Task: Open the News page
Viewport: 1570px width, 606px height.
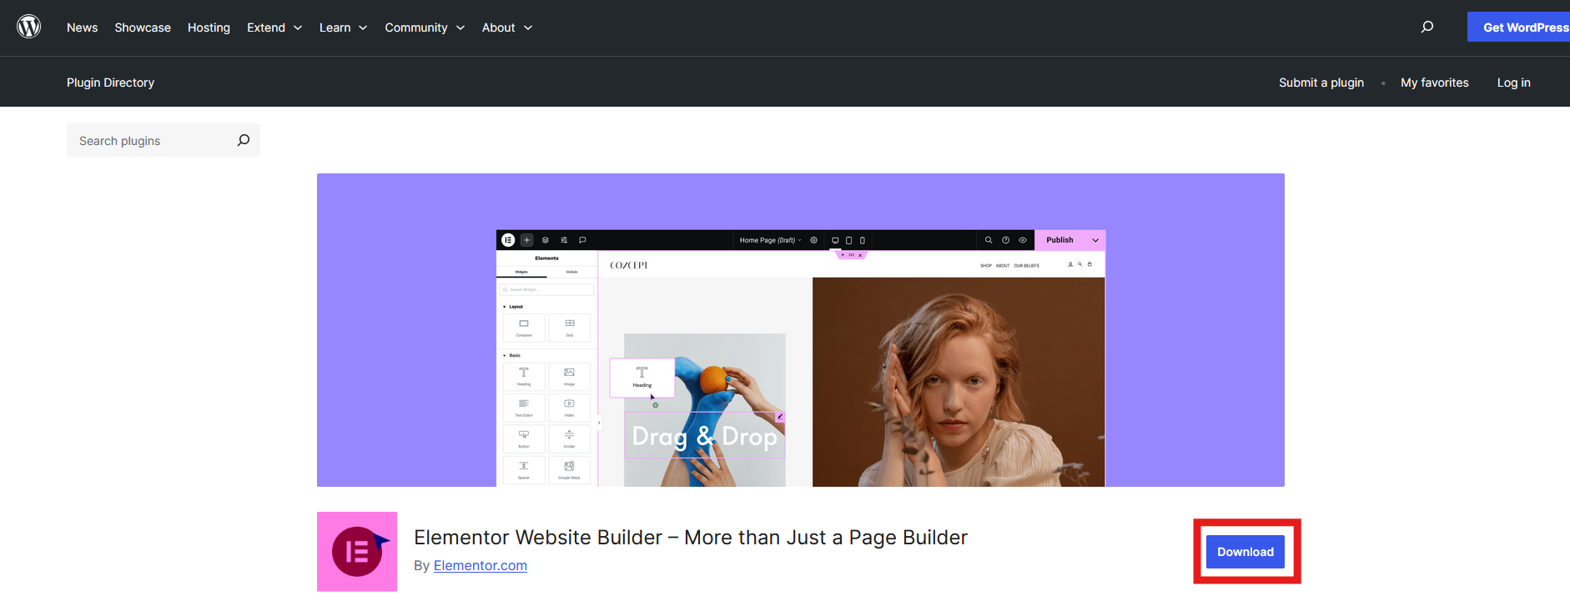Action: point(82,28)
